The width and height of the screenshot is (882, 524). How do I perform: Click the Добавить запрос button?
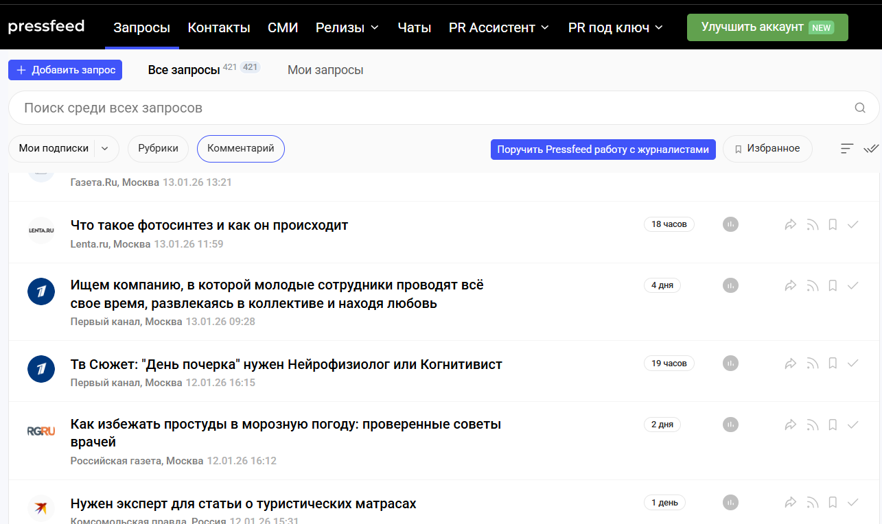(65, 70)
